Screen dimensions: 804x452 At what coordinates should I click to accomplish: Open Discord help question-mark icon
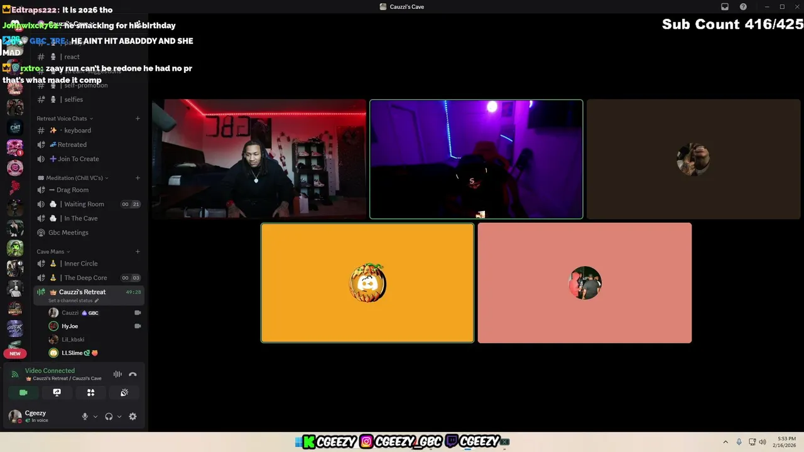[x=743, y=7]
